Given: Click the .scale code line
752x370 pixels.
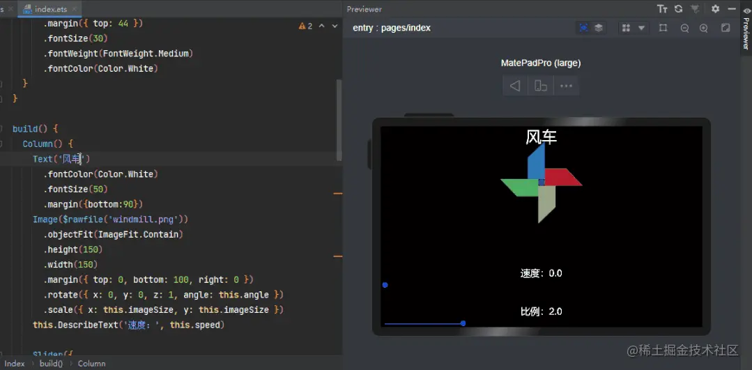Looking at the screenshot, I should (x=164, y=309).
